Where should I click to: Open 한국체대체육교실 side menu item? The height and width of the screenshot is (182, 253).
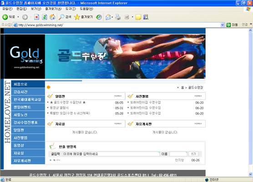coord(28,99)
